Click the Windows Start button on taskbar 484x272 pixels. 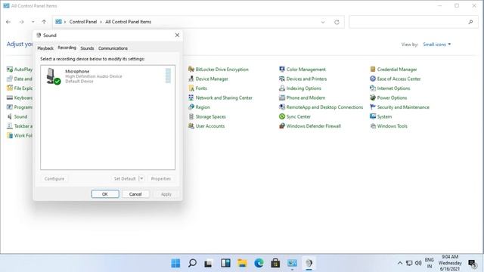tap(175, 263)
